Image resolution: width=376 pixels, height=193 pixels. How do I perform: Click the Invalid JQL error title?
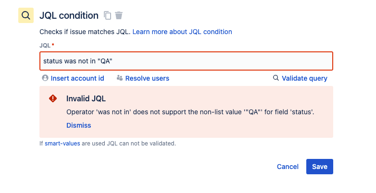click(86, 98)
